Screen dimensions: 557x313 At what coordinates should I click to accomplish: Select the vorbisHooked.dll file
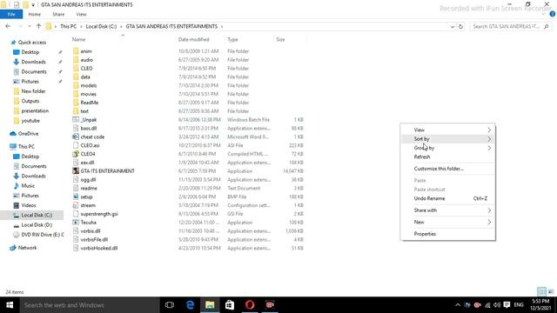98,248
